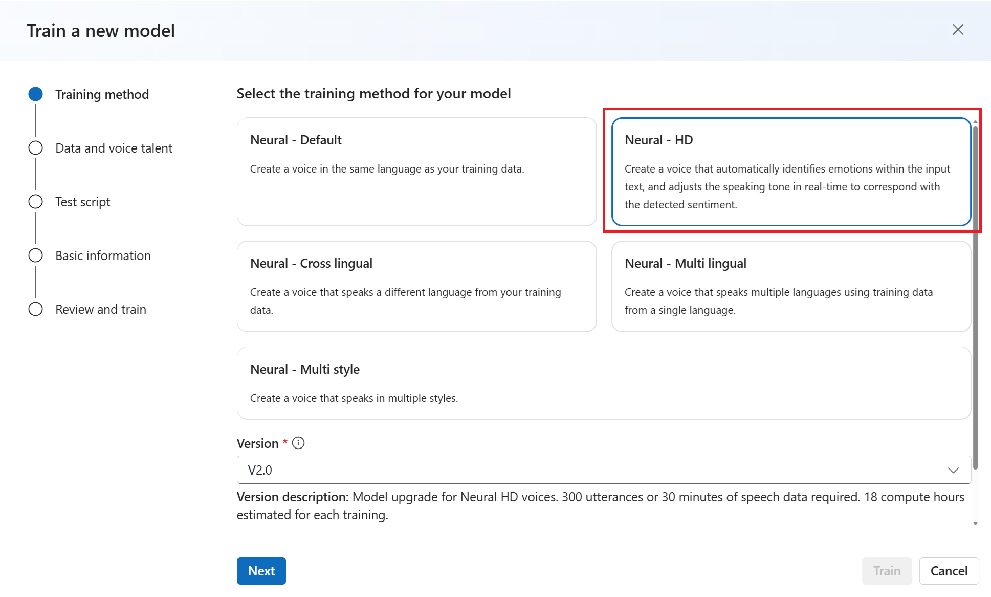This screenshot has width=991, height=597.
Task: Select the Neural - HD training method
Action: [791, 172]
